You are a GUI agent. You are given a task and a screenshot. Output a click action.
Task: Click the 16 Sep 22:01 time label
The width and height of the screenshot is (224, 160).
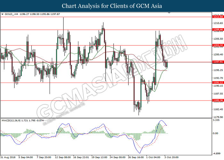click(81, 157)
